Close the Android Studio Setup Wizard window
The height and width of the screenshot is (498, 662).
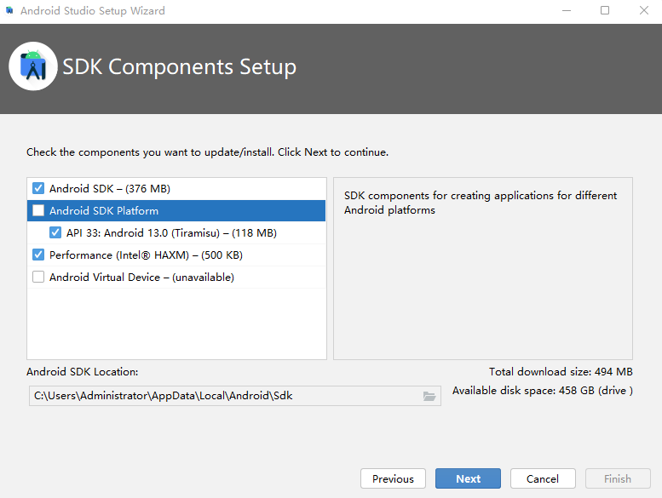(644, 10)
